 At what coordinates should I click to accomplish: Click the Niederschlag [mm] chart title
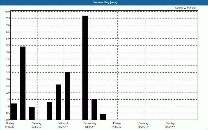(105, 2)
